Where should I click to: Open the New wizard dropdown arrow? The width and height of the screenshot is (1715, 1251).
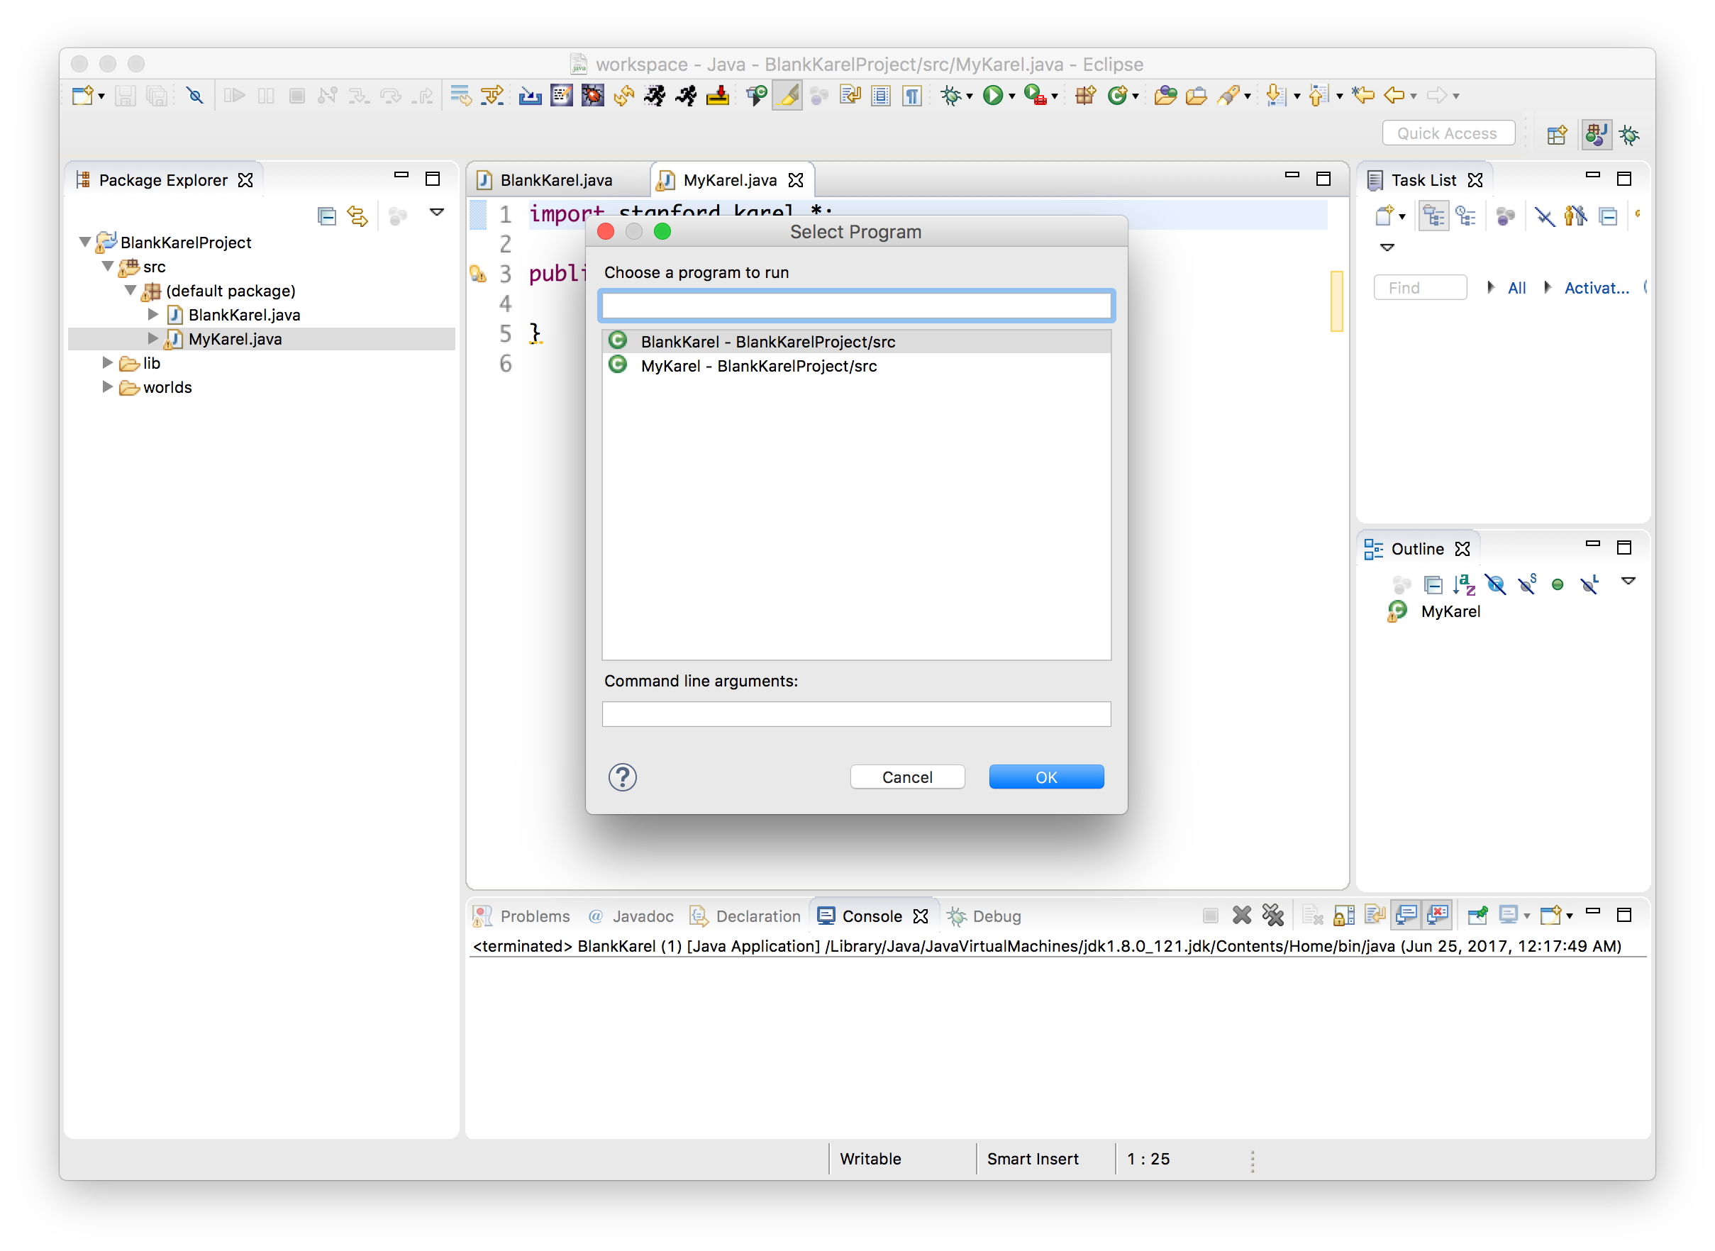coord(101,97)
